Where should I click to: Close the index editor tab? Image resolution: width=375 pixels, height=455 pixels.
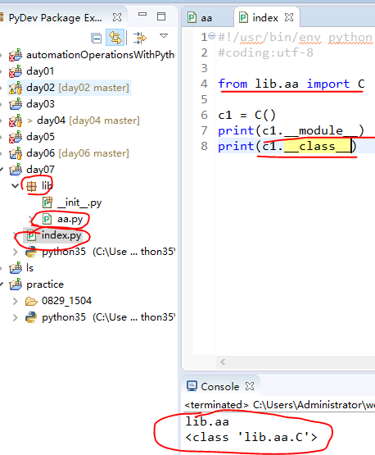(x=289, y=17)
